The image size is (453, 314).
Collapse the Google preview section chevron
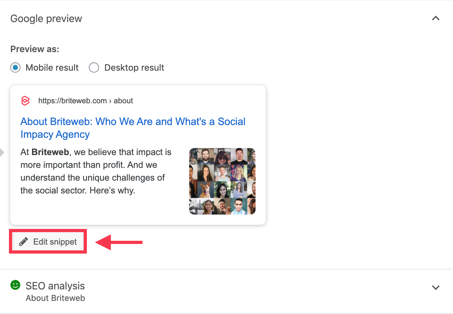(436, 18)
